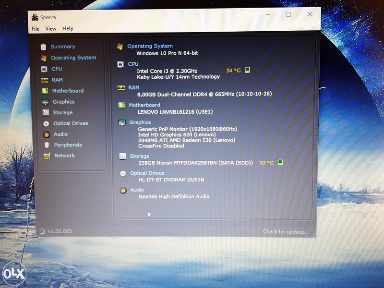Click the Realtek High Definition Audio text
This screenshot has width=384, height=288.
174,197
